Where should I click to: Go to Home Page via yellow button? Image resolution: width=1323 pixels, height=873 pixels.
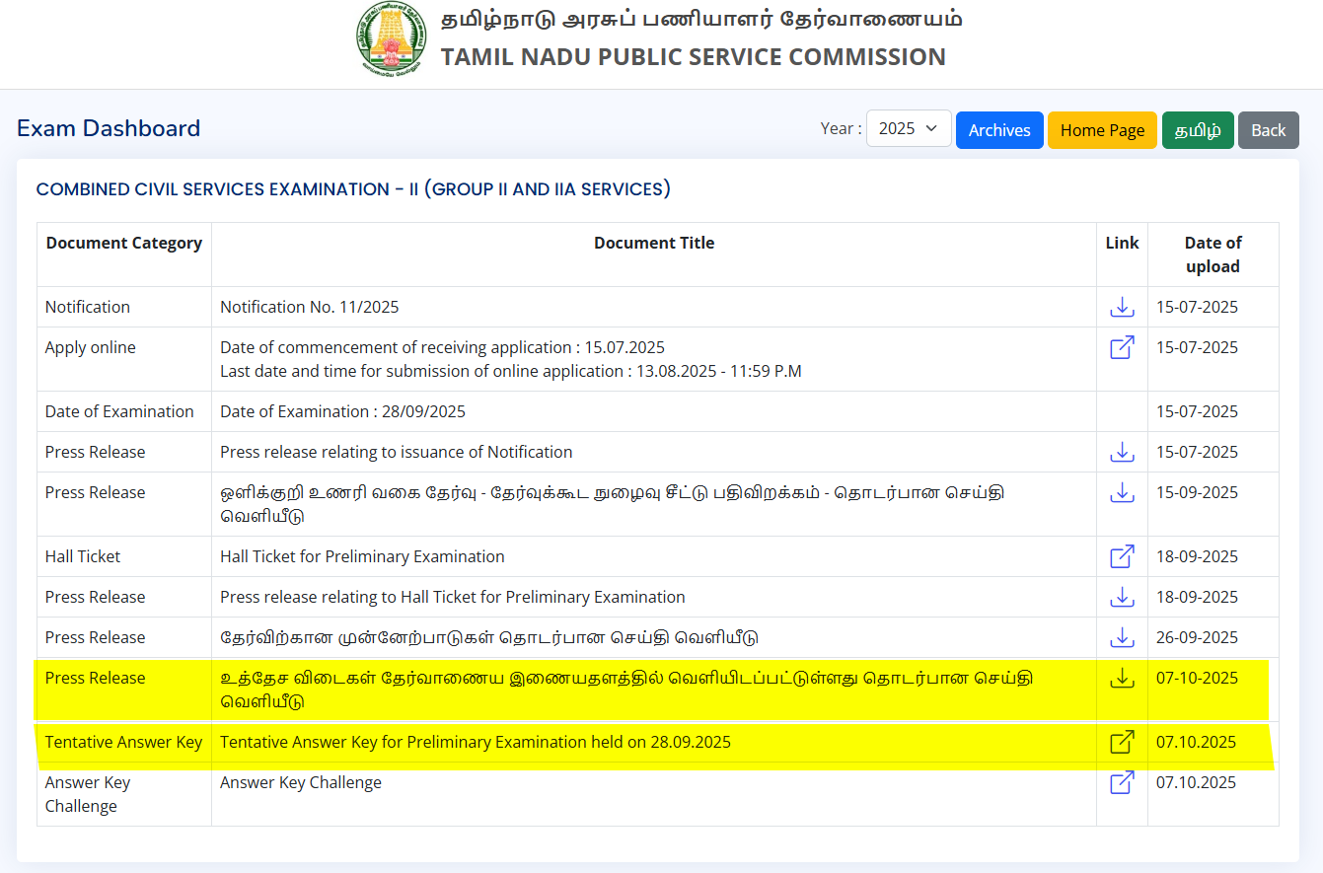pos(1102,130)
